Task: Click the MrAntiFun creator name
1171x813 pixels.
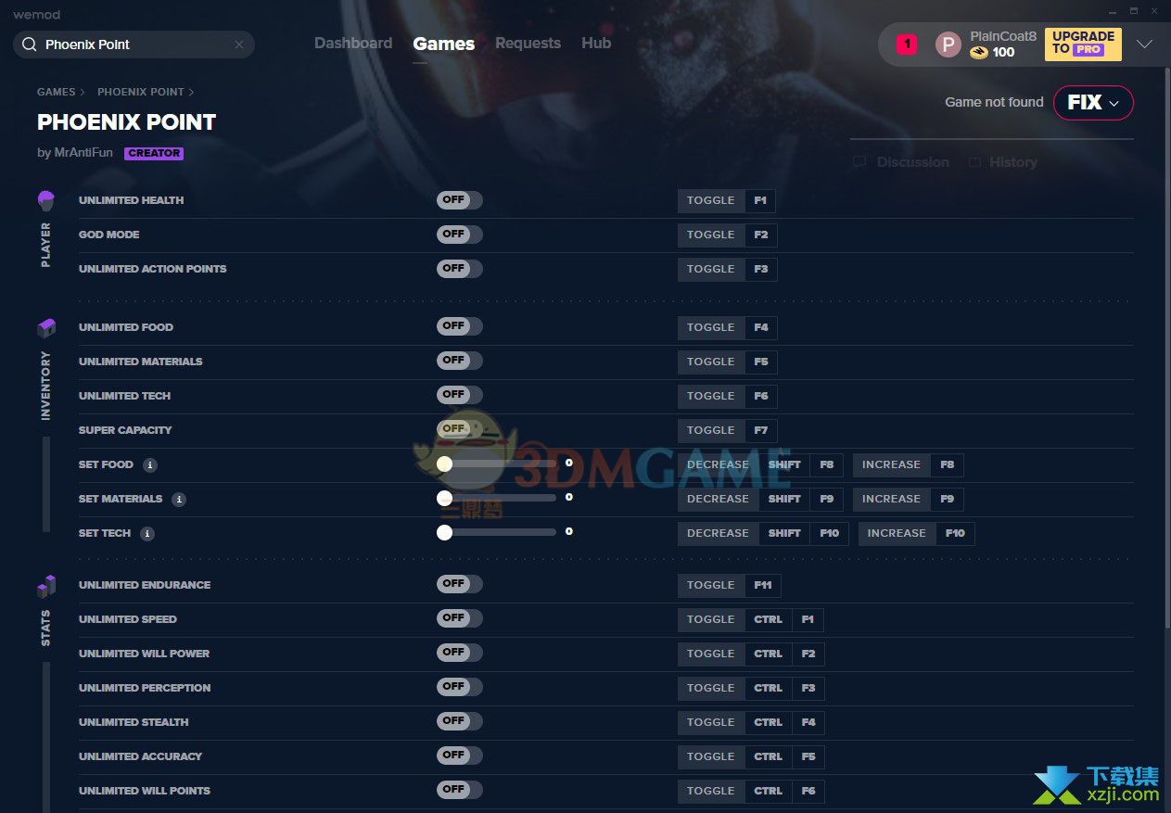Action: pyautogui.click(x=83, y=153)
